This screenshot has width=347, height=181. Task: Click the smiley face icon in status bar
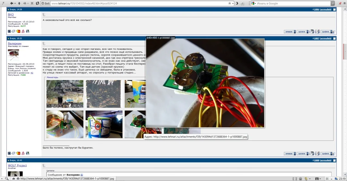[300, 178]
